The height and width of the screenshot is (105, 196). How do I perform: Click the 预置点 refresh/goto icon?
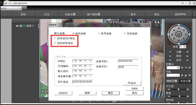tap(190, 68)
